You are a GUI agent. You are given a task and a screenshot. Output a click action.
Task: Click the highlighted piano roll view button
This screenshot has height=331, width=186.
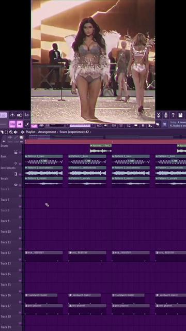(x=12, y=124)
